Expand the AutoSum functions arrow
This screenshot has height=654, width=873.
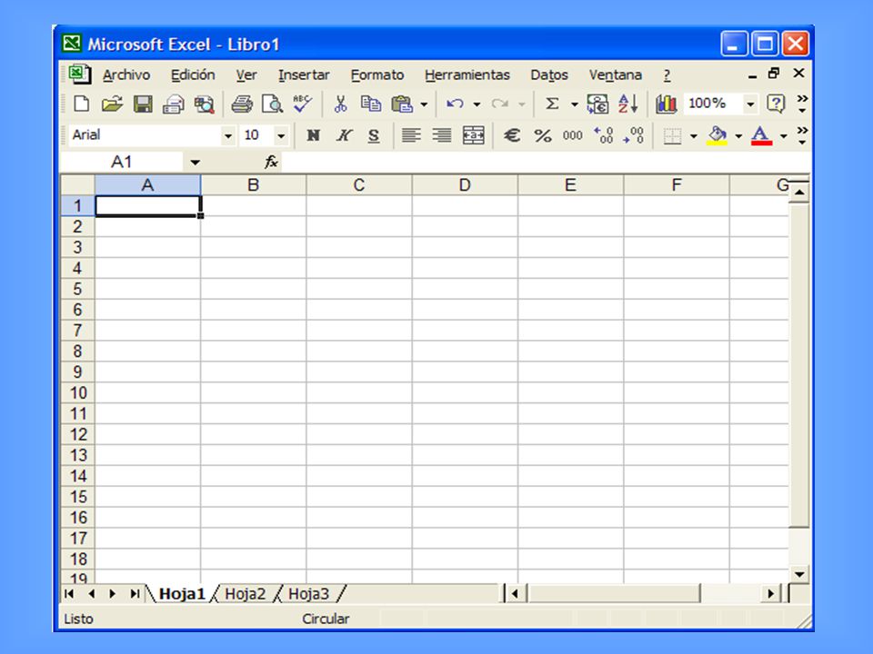click(574, 104)
